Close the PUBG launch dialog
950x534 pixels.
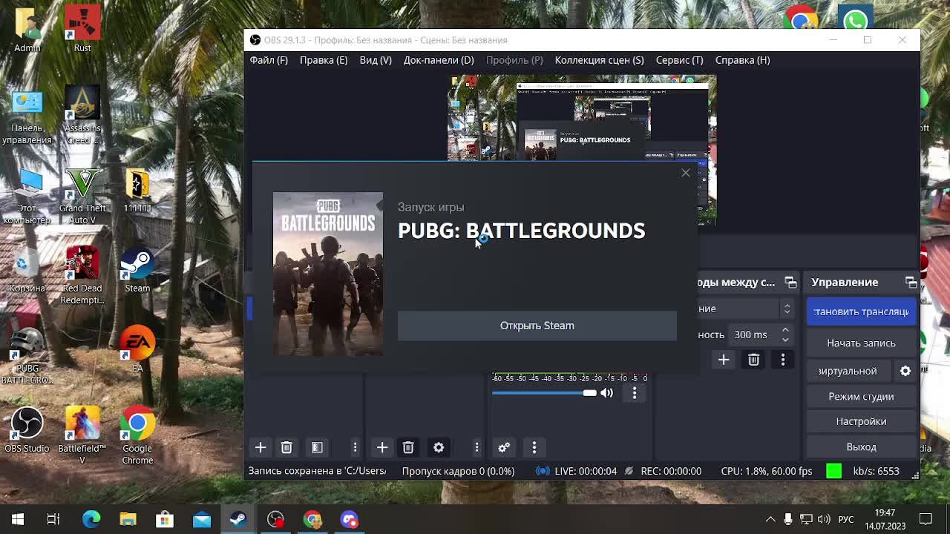point(685,173)
